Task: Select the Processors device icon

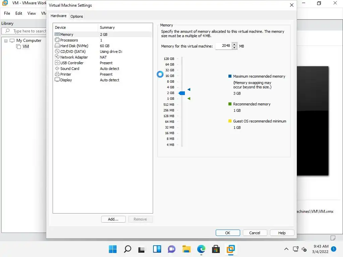Action: (x=57, y=40)
